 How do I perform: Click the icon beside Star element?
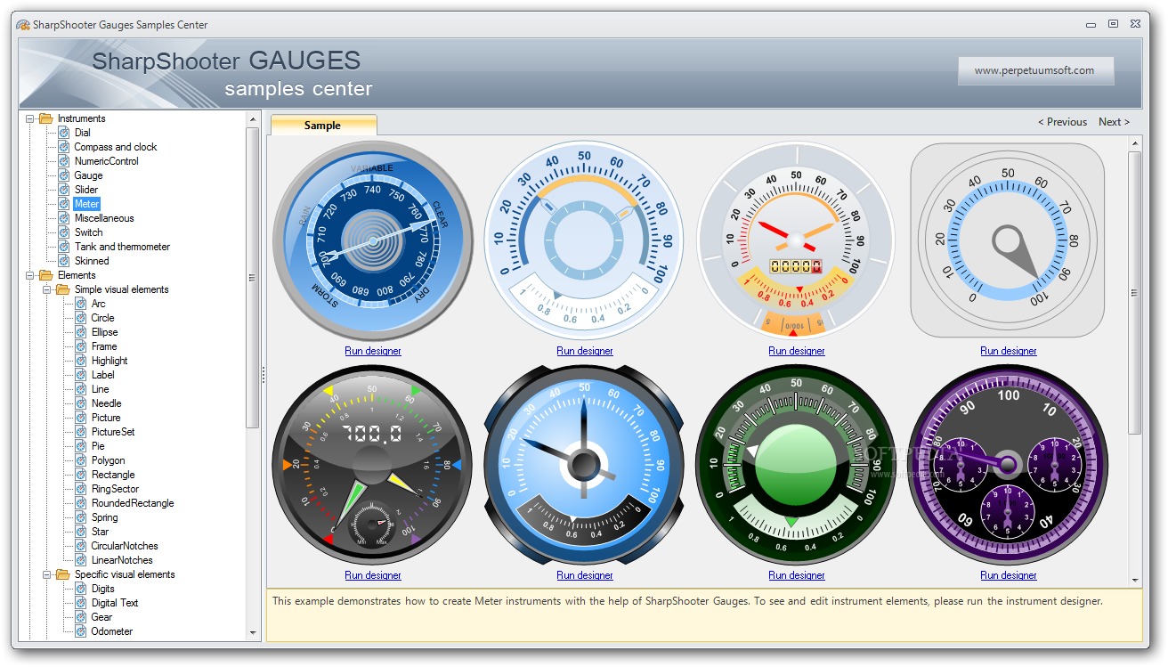(81, 532)
